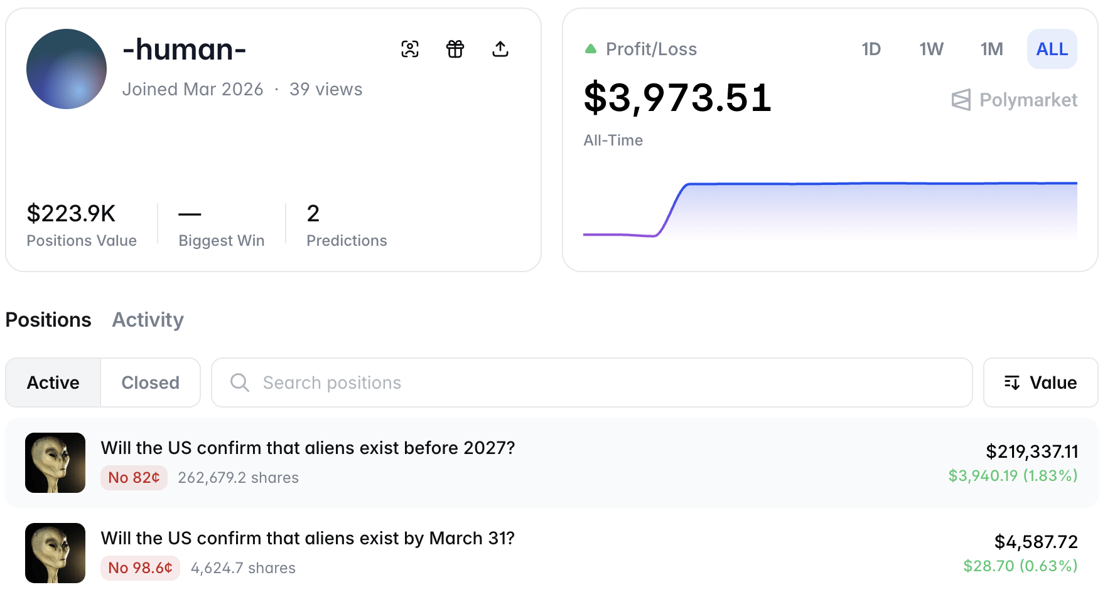
Task: Open 'aliens exist before 2027' market
Action: [308, 448]
